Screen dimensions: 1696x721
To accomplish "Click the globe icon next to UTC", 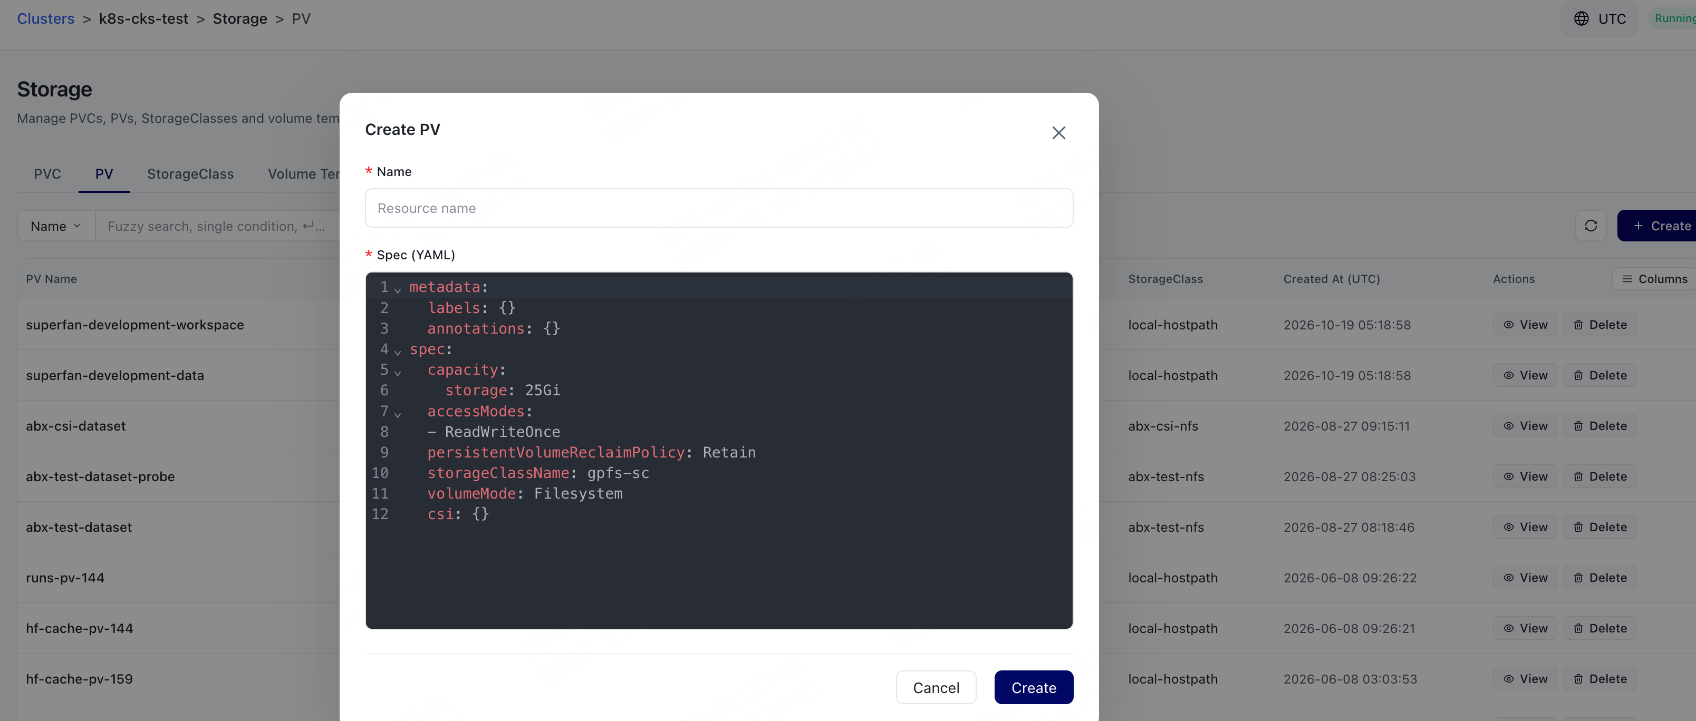I will [1582, 18].
